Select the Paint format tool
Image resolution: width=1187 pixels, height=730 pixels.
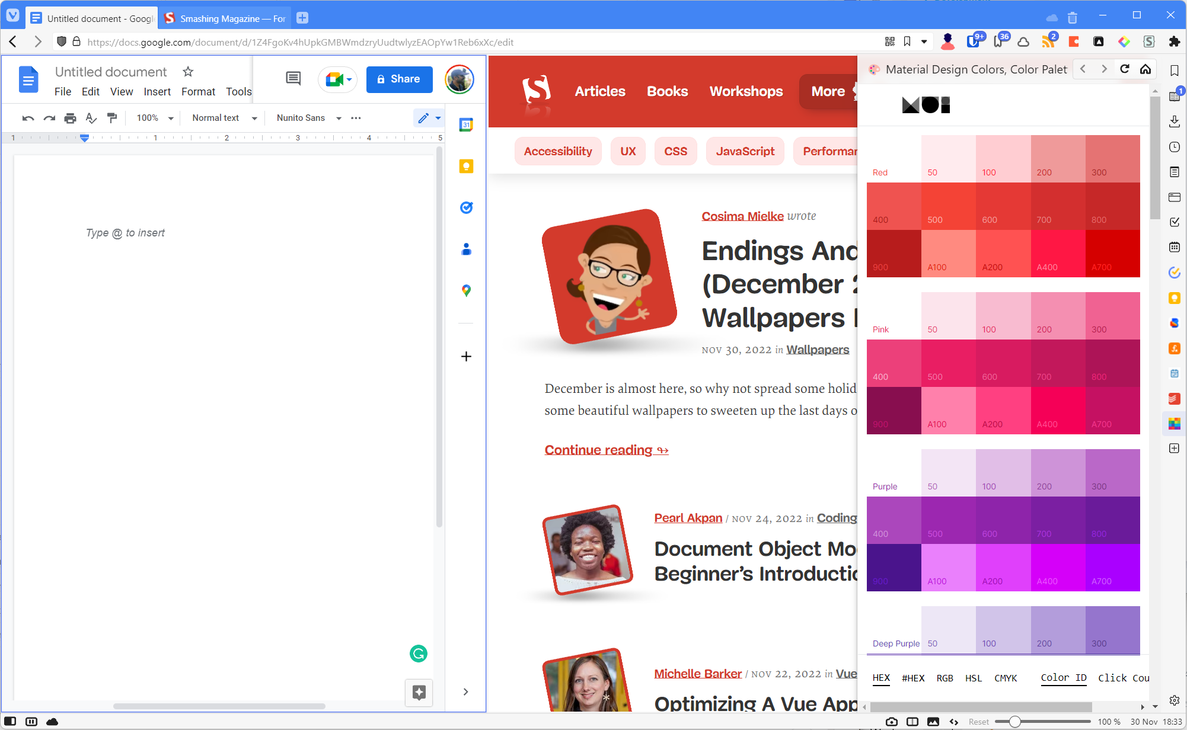[x=113, y=118]
